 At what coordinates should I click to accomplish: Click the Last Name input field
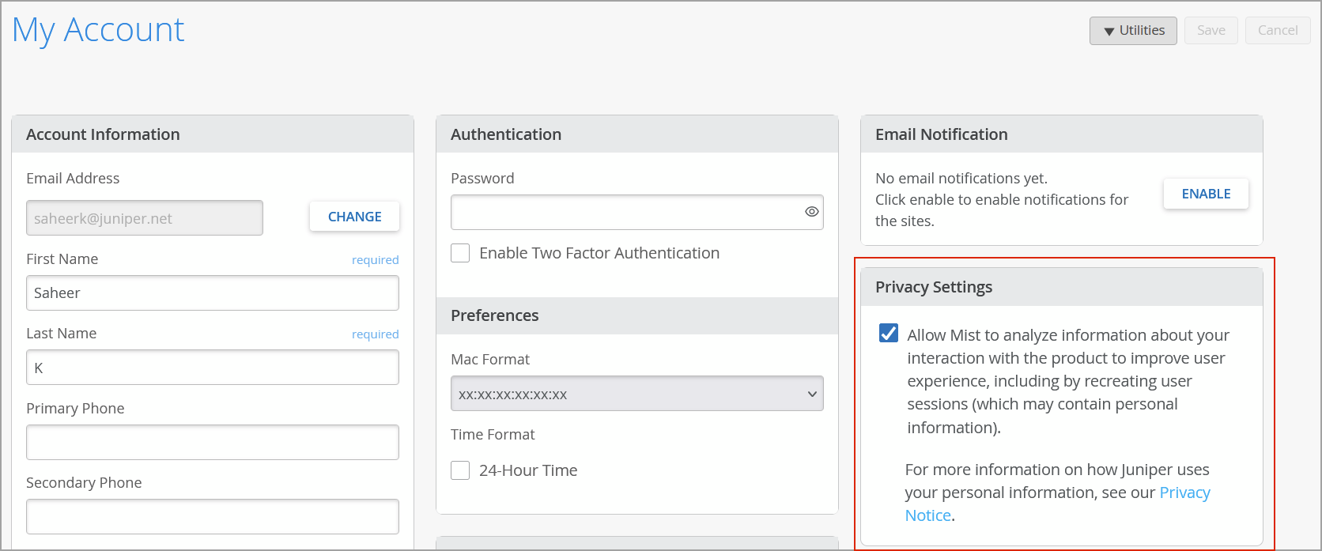[212, 368]
